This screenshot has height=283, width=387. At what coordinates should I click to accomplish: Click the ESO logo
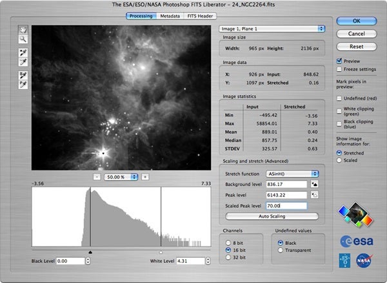point(345,260)
